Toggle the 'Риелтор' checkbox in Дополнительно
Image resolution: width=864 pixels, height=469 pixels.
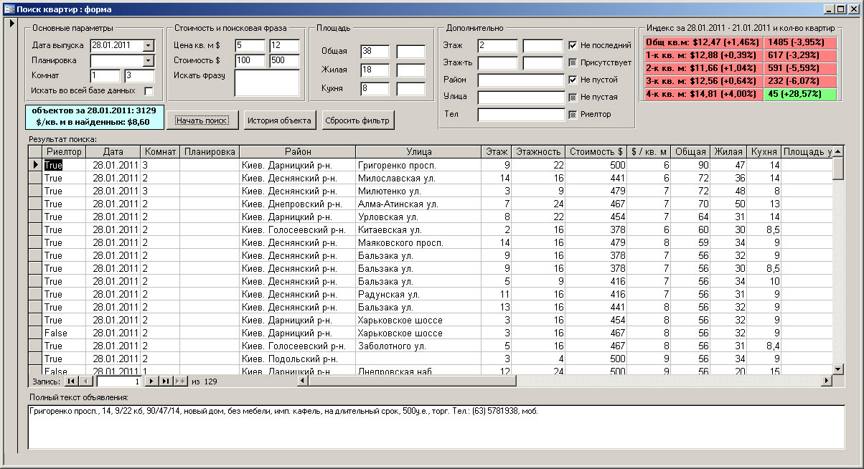tap(573, 114)
